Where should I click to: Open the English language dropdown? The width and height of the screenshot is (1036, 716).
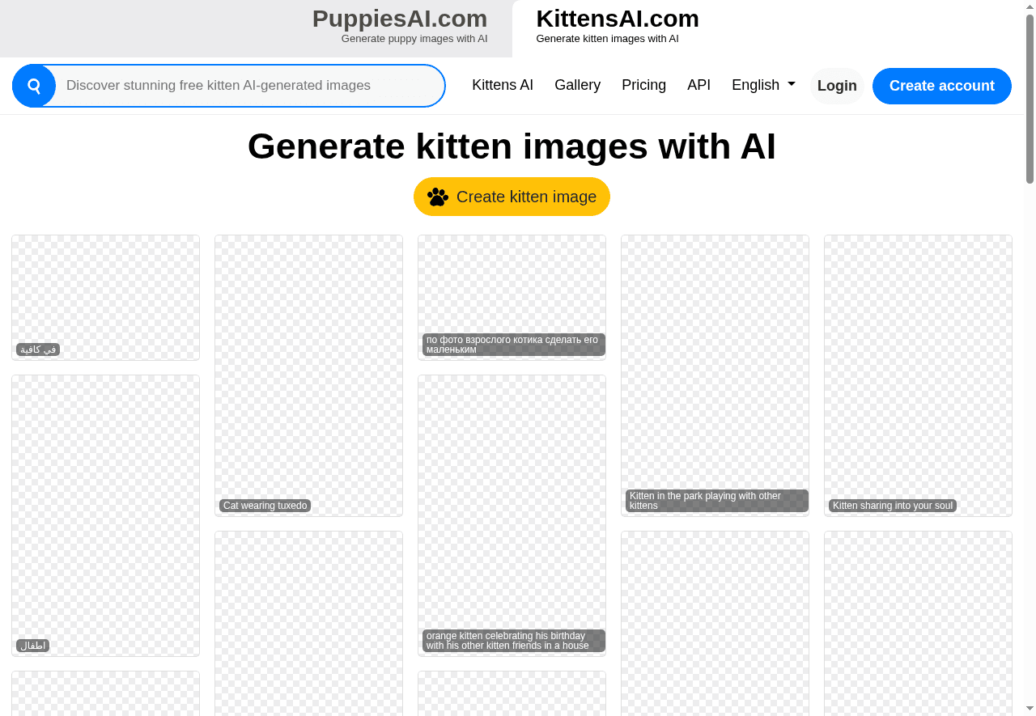tap(762, 84)
